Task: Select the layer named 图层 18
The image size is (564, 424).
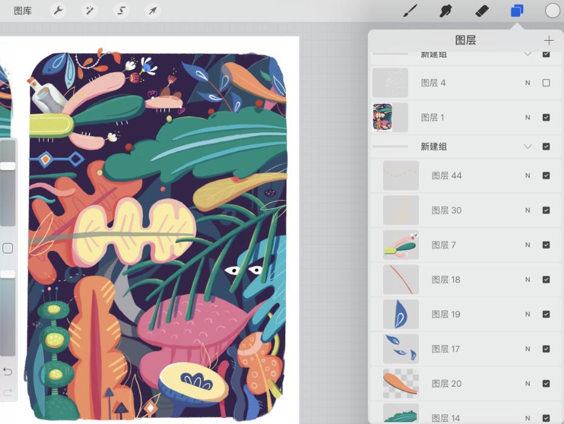Action: [446, 279]
